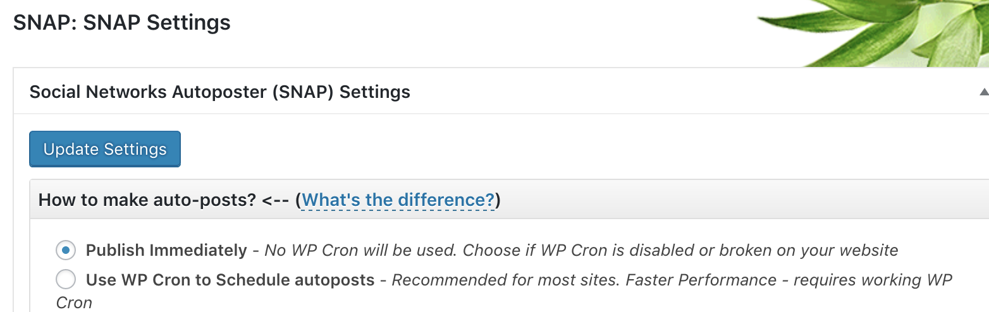
Task: Click the Social Networks Autoposter (SNAP) Settings header
Action: [x=220, y=92]
